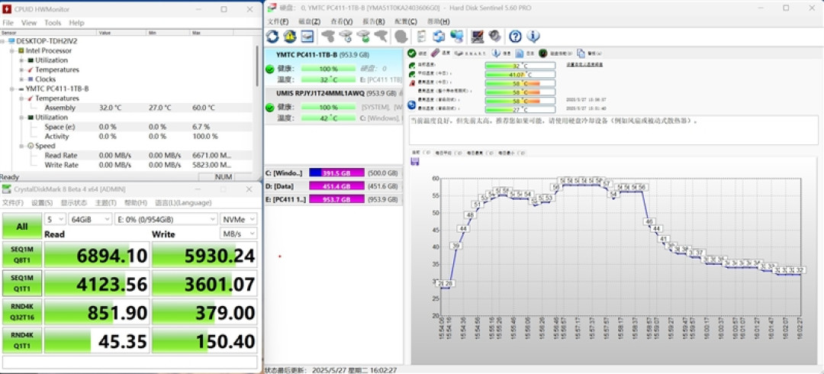This screenshot has height=374, width=824.
Task: Open the S.M.A.R.T. tab
Action: tap(471, 53)
